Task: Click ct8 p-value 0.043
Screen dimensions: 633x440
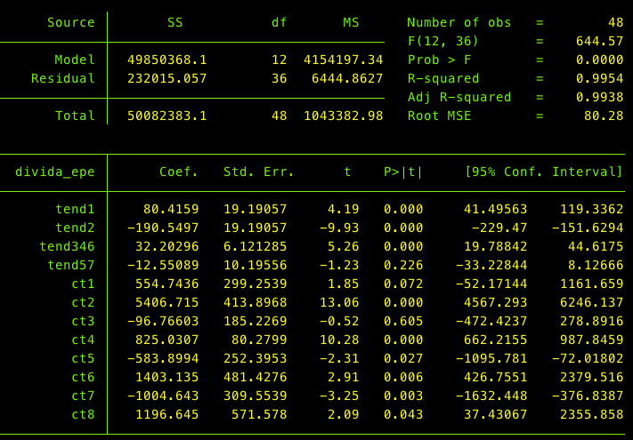Action: pos(403,414)
